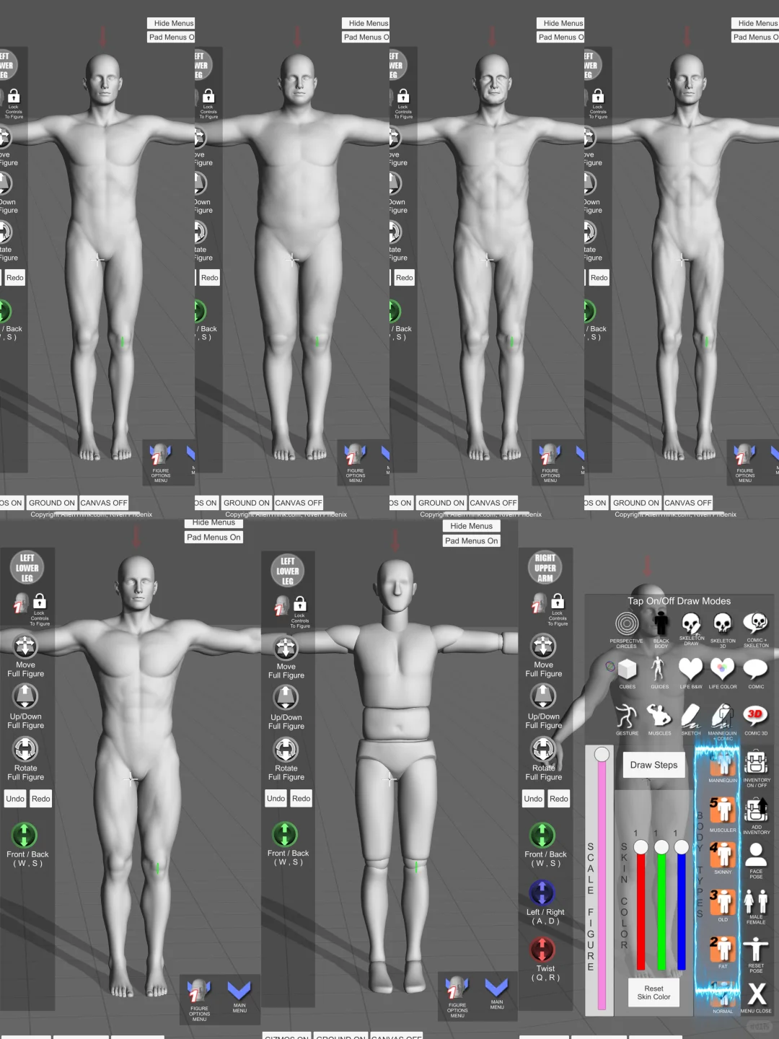Click Left Lower Leg badge beside muscular figure

[27, 568]
